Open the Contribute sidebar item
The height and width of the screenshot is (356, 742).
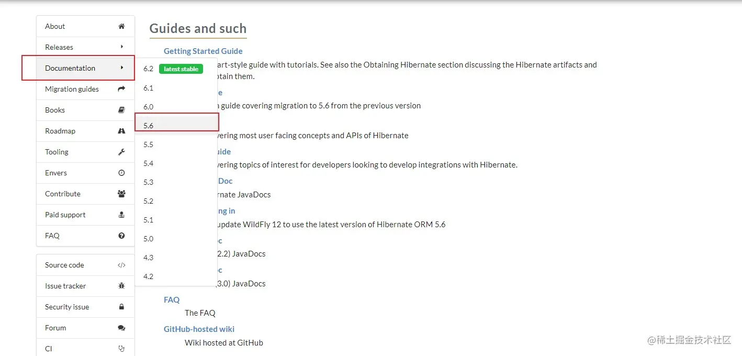point(85,194)
